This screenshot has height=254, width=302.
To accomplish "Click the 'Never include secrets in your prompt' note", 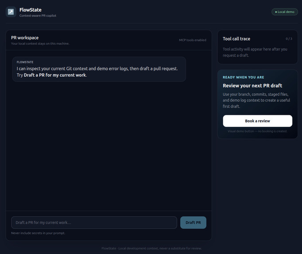I will click(x=38, y=233).
